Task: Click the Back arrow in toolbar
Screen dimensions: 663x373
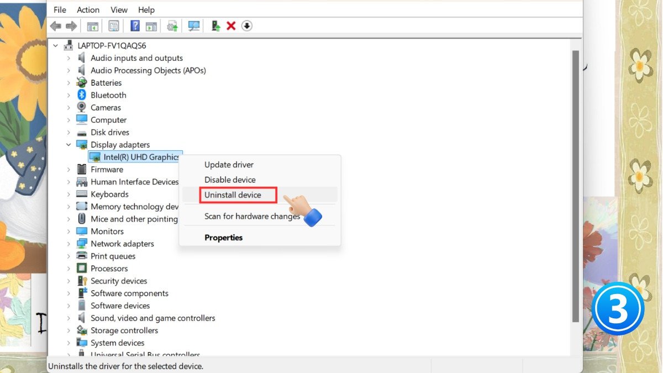Action: pos(55,26)
